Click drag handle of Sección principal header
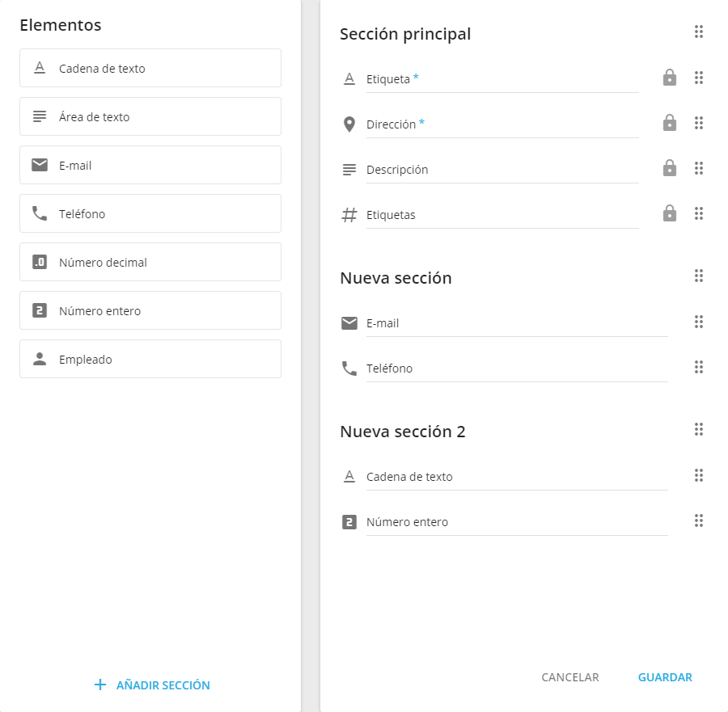 coord(699,32)
